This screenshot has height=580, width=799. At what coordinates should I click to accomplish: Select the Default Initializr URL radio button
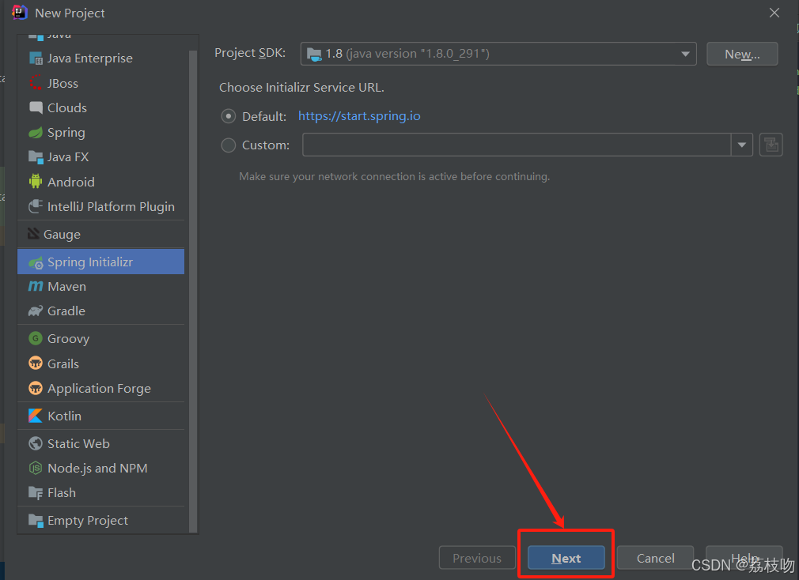coord(229,116)
